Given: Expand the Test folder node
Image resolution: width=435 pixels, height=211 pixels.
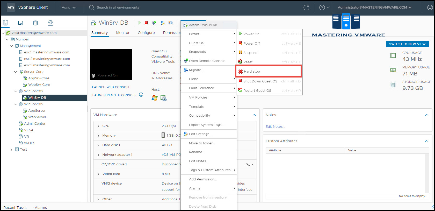Looking at the screenshot, I should 11,150.
